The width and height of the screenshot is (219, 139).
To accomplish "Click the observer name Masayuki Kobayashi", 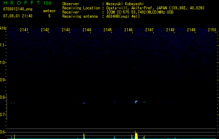I will pyautogui.click(x=125, y=4).
